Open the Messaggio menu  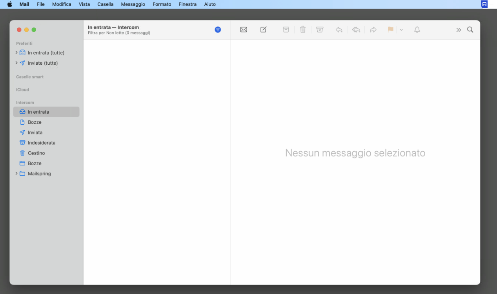[133, 4]
